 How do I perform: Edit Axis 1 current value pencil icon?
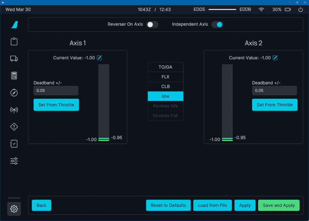(100, 58)
